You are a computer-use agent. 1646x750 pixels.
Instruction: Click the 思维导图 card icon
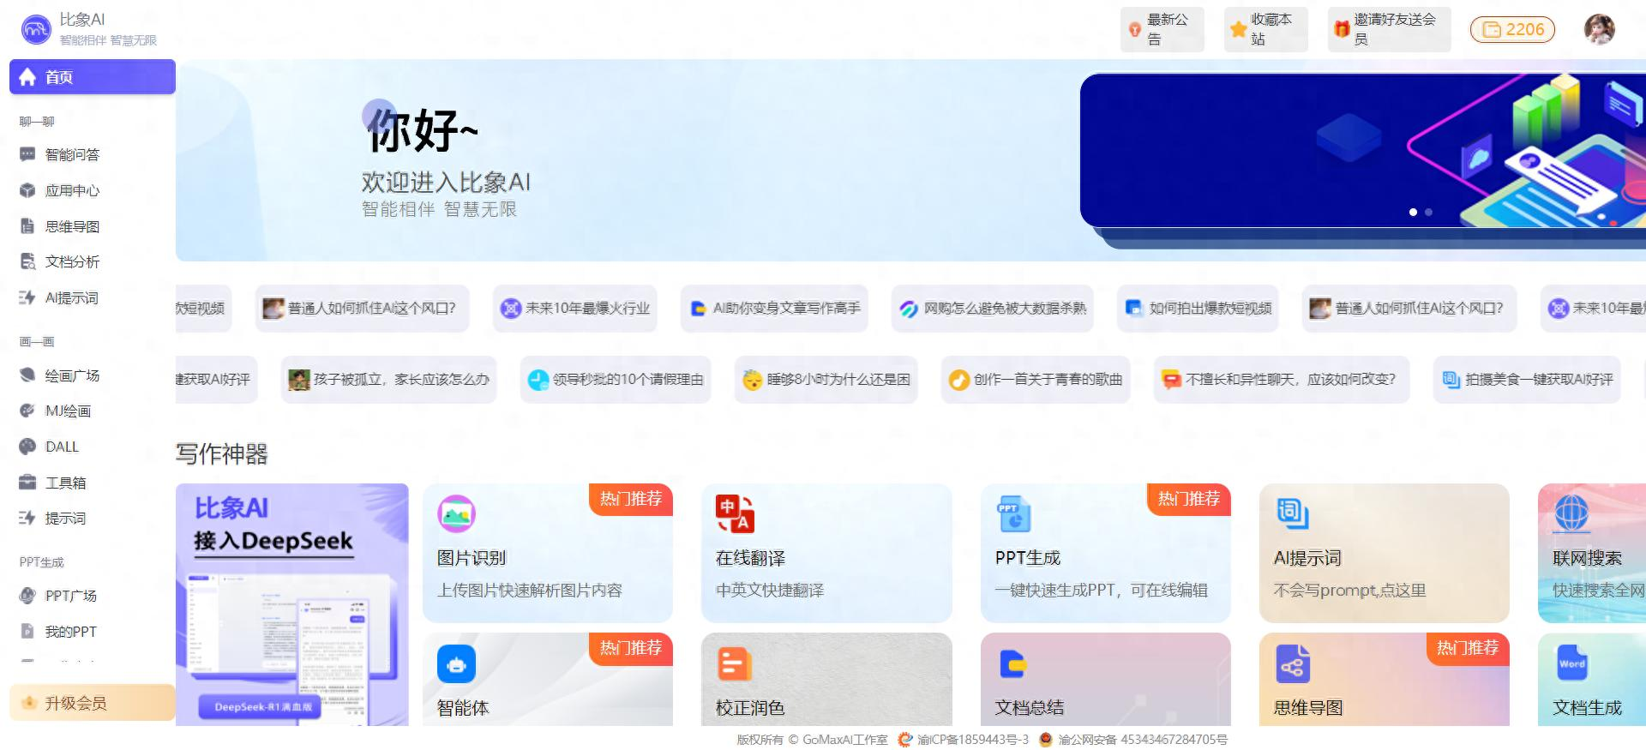tap(1293, 663)
